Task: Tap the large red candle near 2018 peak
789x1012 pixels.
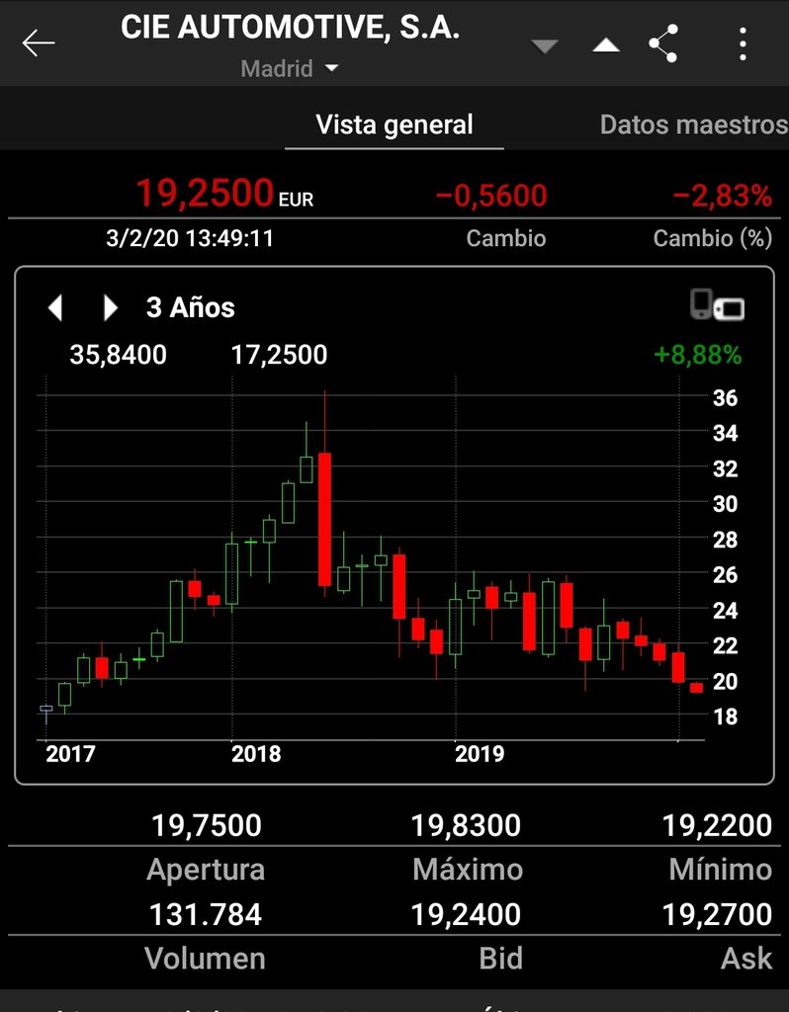Action: [324, 520]
